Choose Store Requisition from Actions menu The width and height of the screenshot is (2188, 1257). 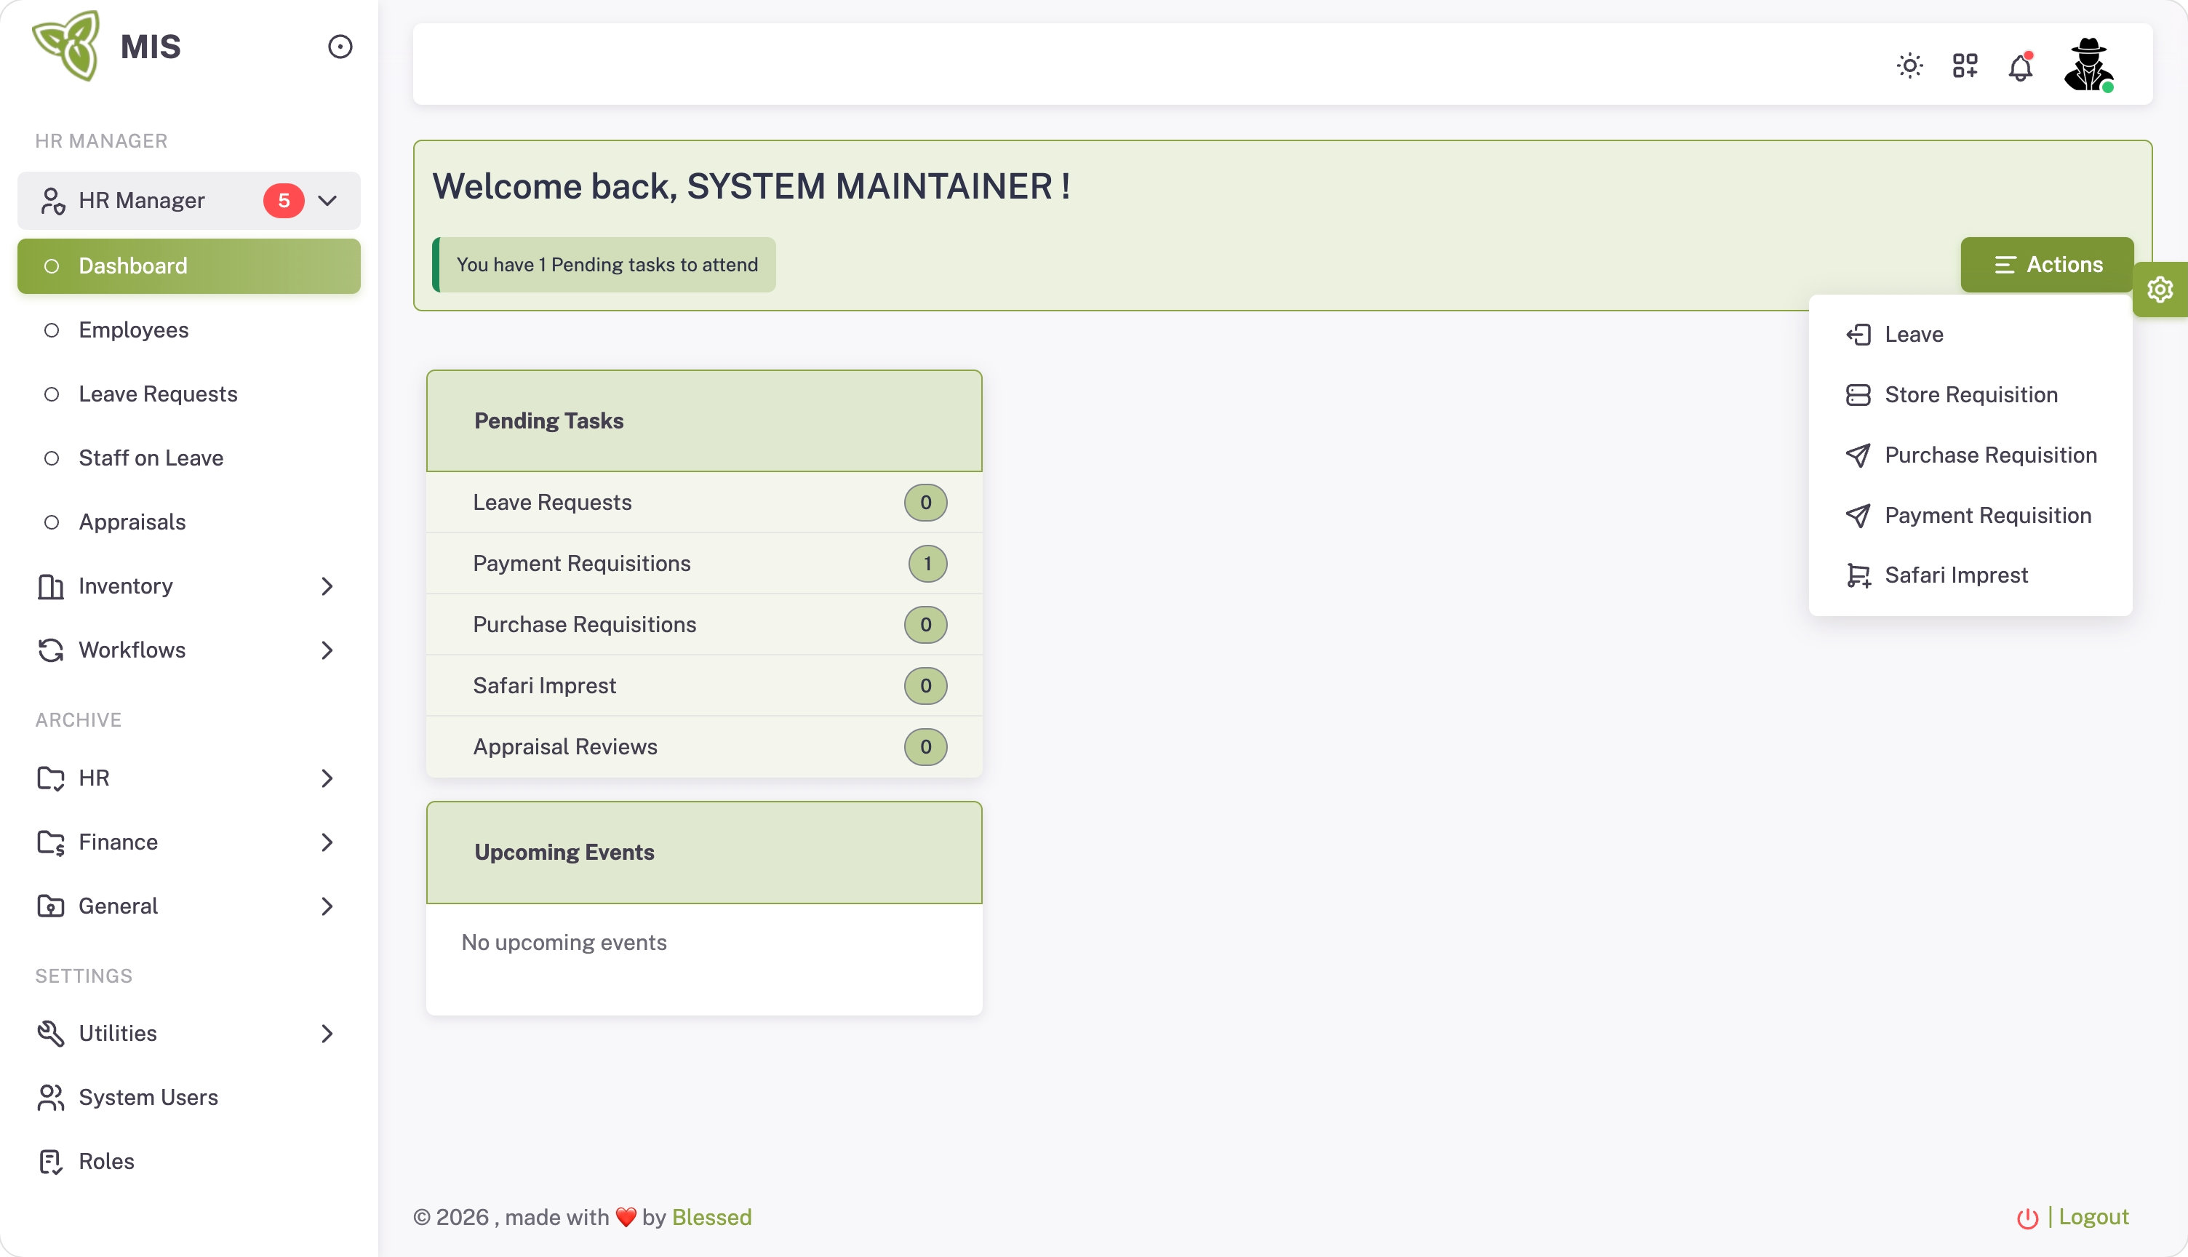pos(1971,394)
